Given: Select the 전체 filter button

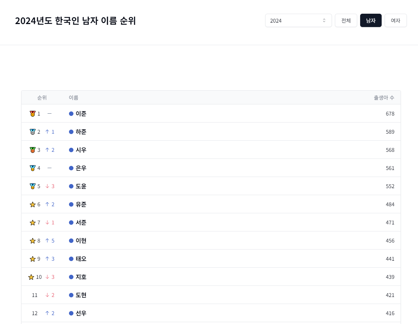Looking at the screenshot, I should [346, 20].
